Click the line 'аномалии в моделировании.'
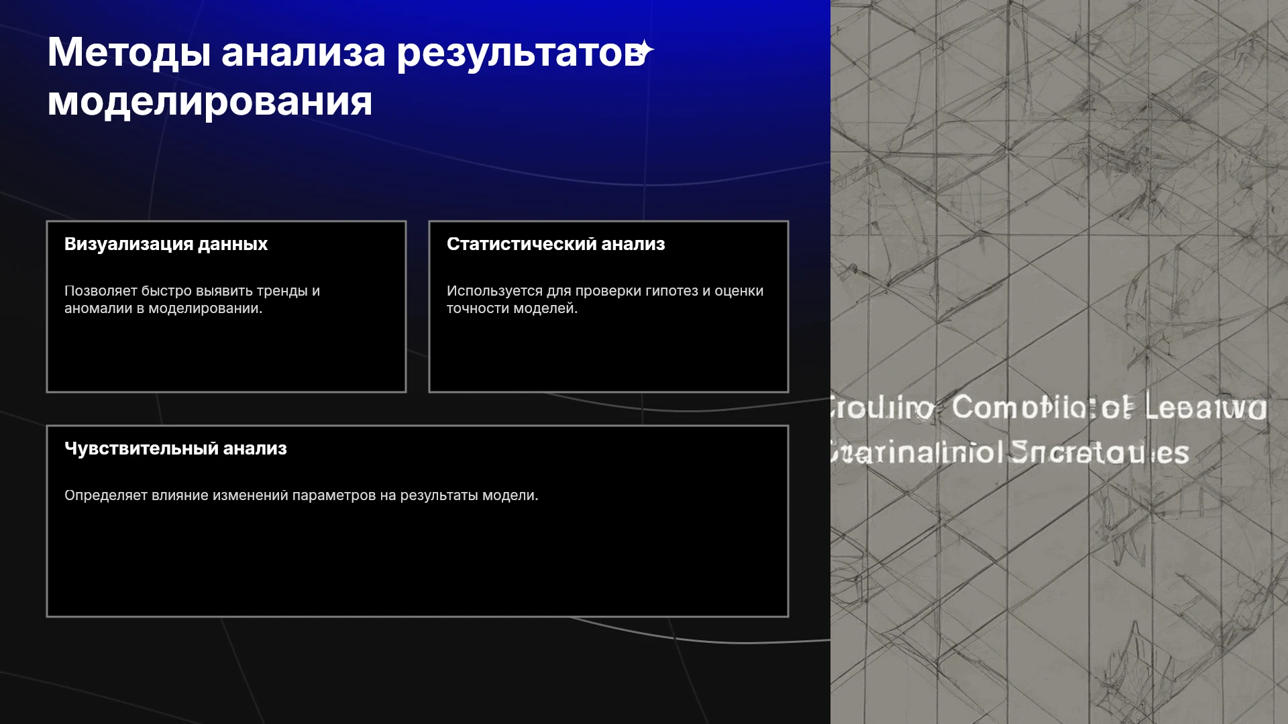Viewport: 1288px width, 724px height. (x=163, y=308)
